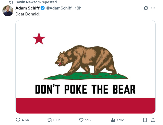The width and height of the screenshot is (163, 125).
Task: Click the 3.3K reposts count
Action: [57, 120]
